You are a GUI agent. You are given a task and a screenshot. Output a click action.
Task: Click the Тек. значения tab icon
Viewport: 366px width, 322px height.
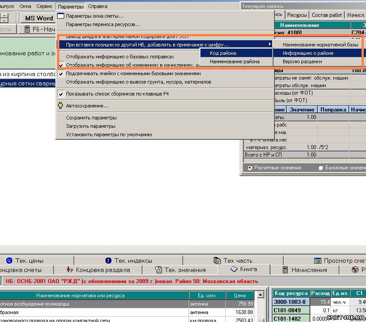pos(158,269)
